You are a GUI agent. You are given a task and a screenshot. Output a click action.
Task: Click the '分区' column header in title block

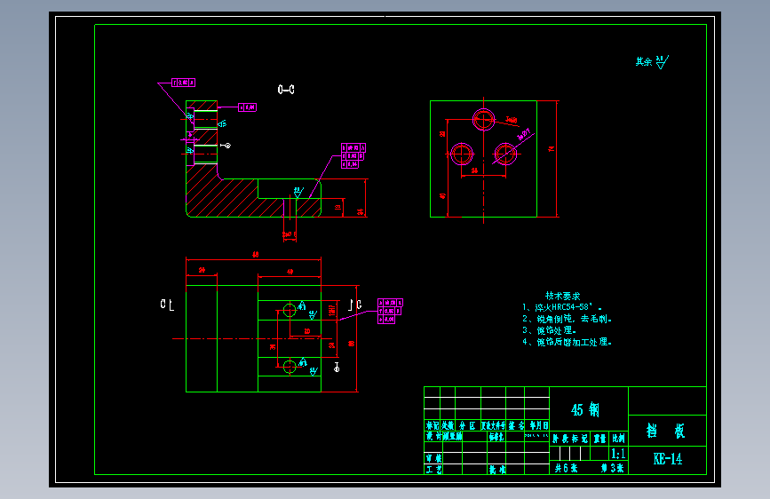point(467,425)
